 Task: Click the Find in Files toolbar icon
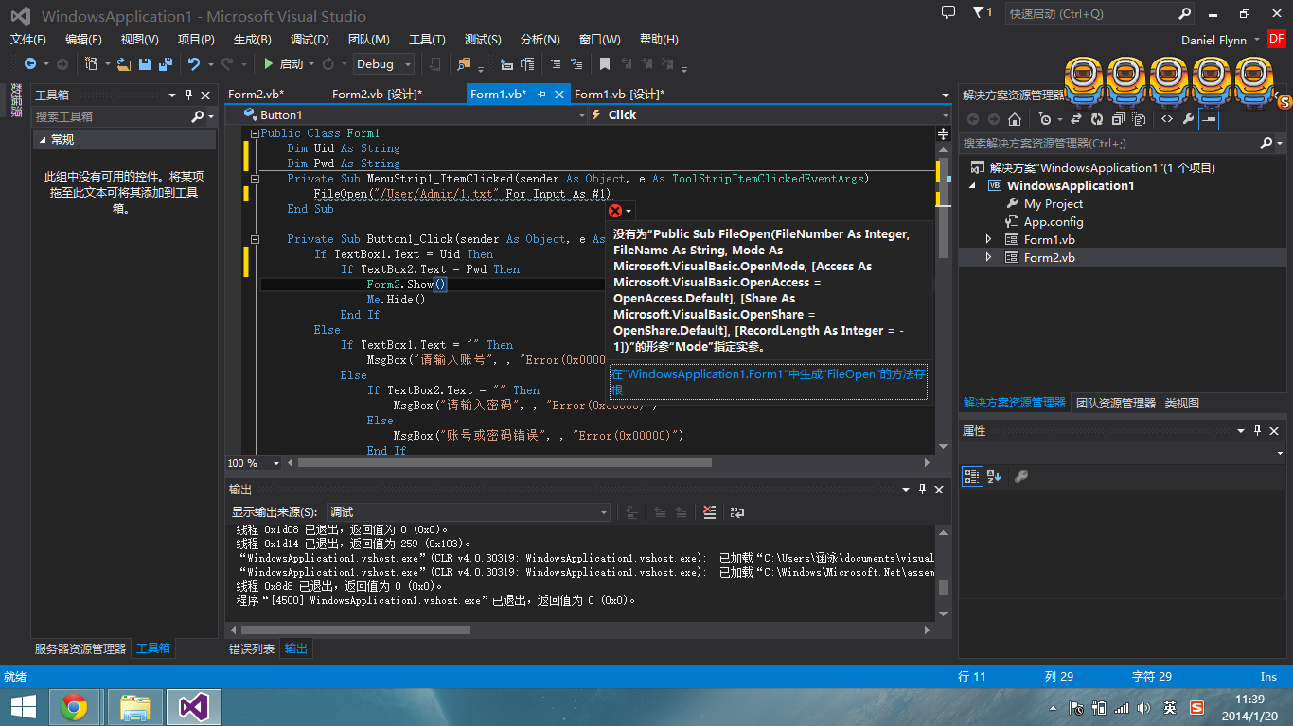coord(464,64)
